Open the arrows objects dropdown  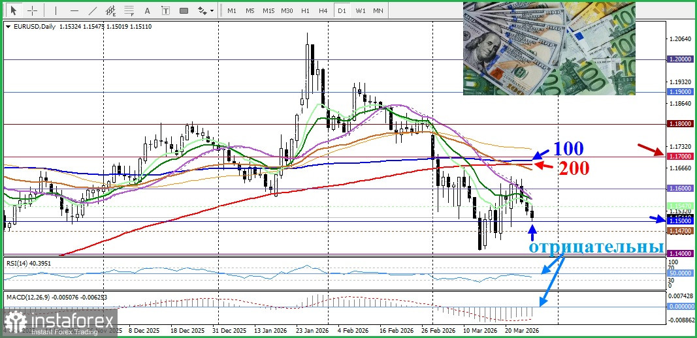pyautogui.click(x=206, y=10)
